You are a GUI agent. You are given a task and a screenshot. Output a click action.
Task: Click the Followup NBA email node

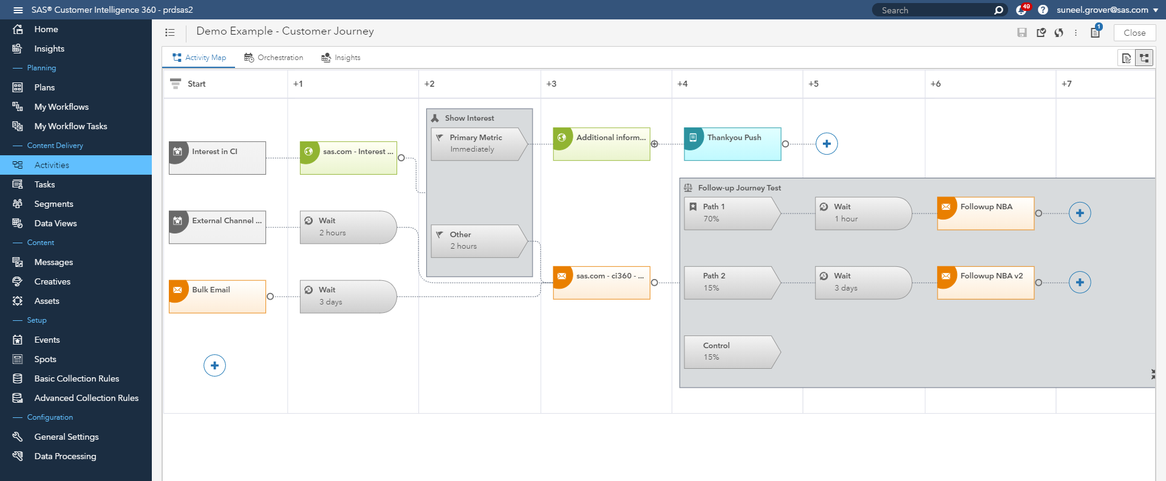[x=986, y=214]
